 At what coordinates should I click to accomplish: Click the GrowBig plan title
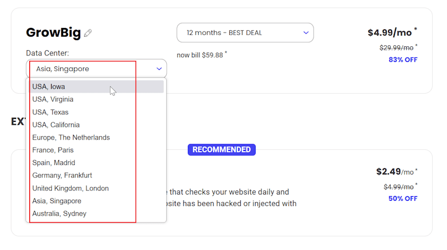pyautogui.click(x=53, y=33)
